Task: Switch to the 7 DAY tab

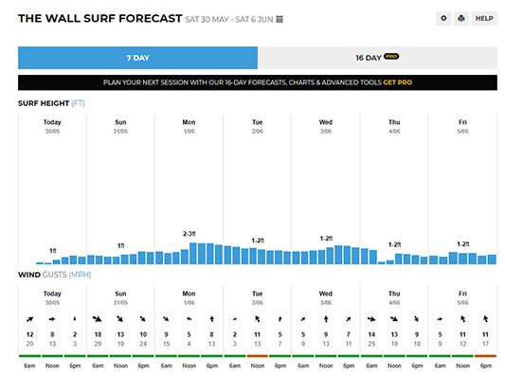Action: click(x=137, y=58)
